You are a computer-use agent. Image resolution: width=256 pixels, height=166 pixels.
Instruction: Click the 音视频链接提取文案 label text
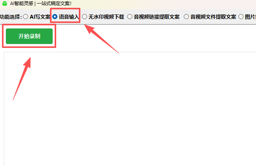tap(157, 17)
